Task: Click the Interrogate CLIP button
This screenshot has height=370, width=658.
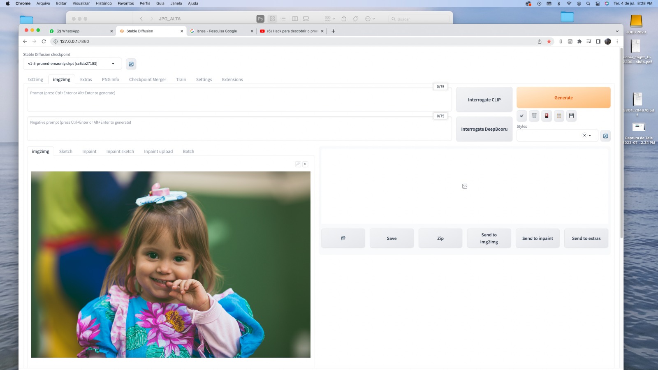Action: 484,100
